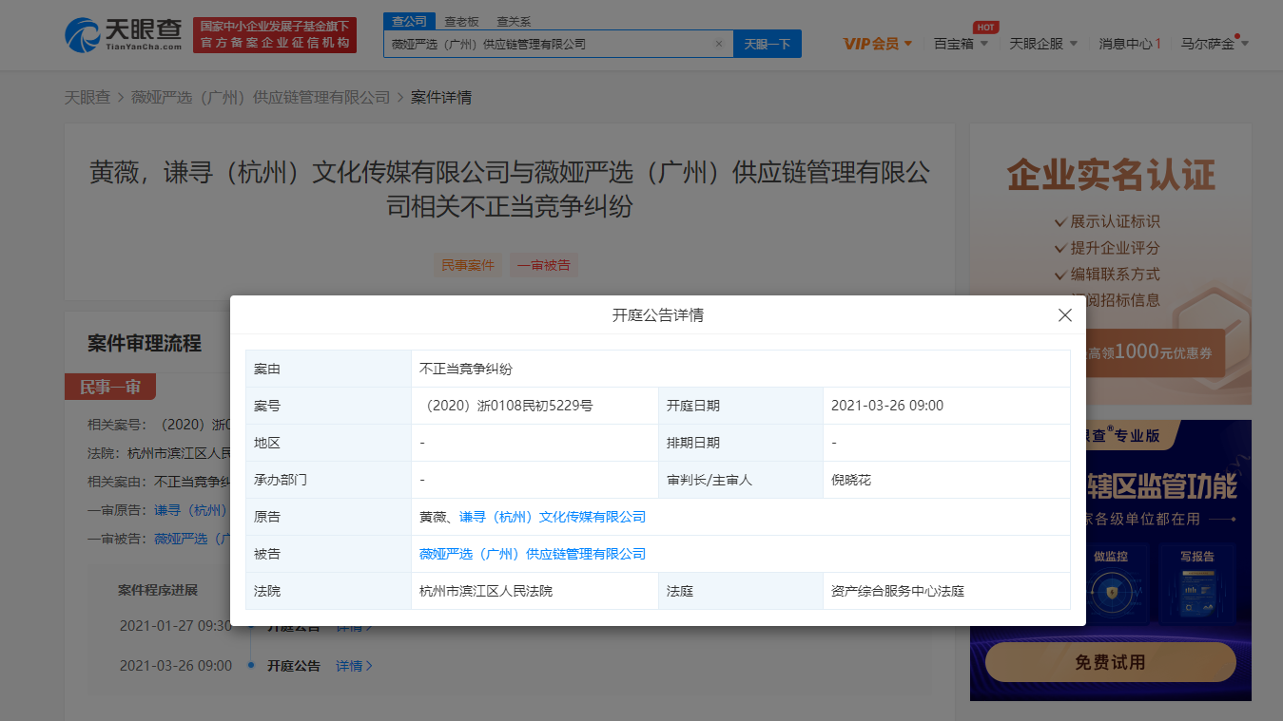Click the judge name 倪晓花

tap(851, 480)
